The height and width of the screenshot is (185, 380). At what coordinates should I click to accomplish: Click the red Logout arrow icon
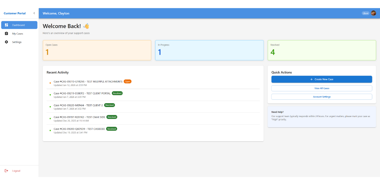coord(6,171)
